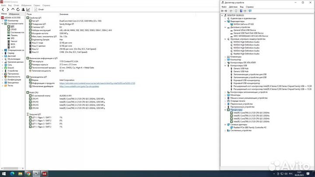Click the AIDA64 toolbar Forward arrow
Viewport: 315px width, 177px height.
[x=7, y=10]
